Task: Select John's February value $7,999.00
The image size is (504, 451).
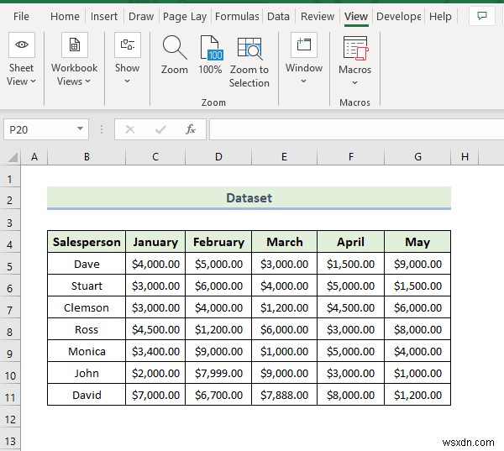Action: pyautogui.click(x=218, y=373)
